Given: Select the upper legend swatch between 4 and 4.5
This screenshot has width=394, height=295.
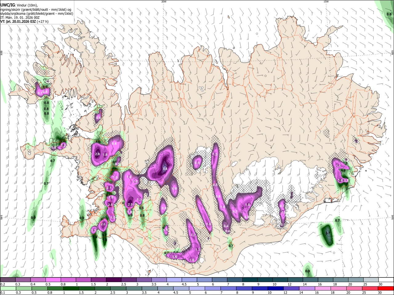Looking at the screenshot, I should coord(174,280).
